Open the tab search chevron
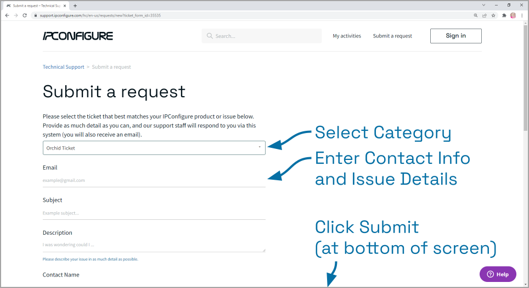Image resolution: width=529 pixels, height=288 pixels. click(x=483, y=5)
